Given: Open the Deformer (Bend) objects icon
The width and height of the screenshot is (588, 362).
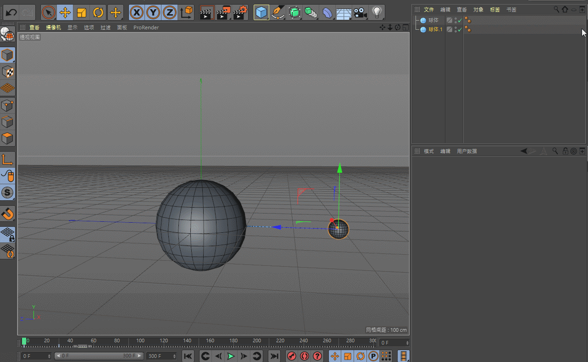Looking at the screenshot, I should pos(327,12).
